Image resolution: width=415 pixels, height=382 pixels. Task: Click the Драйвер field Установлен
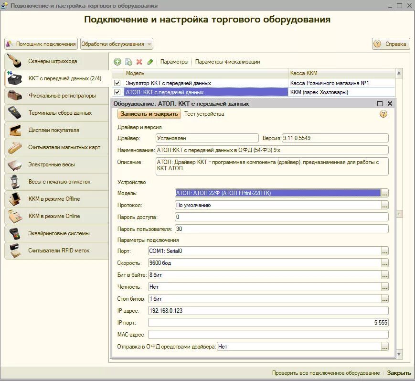pos(207,138)
